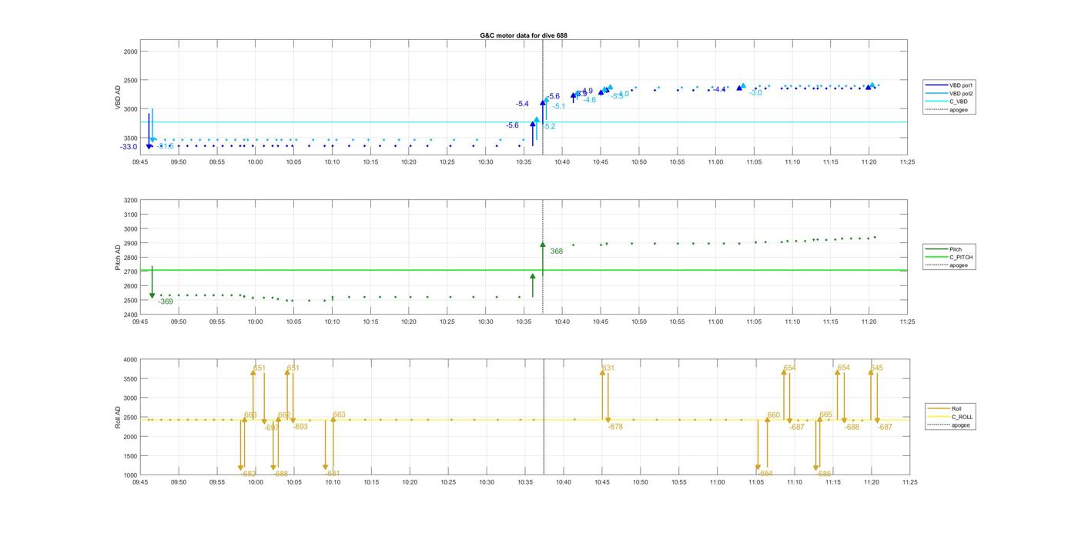
Task: Click the "Pitch AD" y-axis label
Action: [119, 258]
